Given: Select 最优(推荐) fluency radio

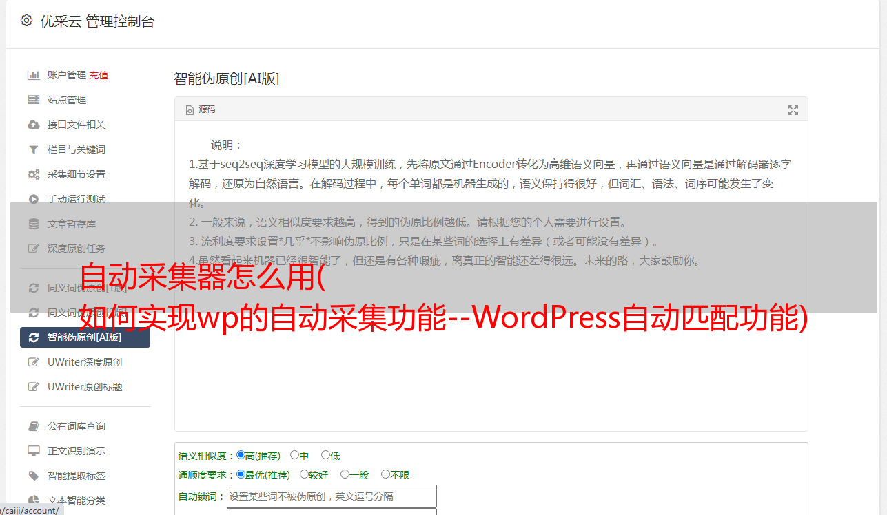Looking at the screenshot, I should point(241,474).
